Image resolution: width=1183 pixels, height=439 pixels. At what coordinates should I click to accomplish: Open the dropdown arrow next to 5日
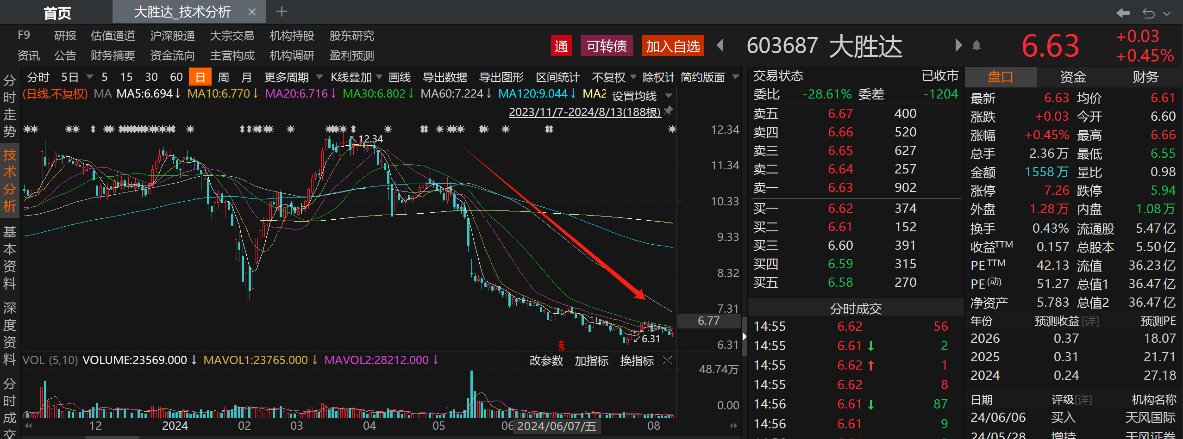(x=90, y=77)
